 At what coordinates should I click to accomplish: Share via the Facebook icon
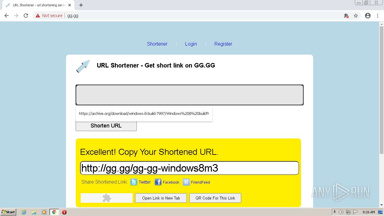pos(158,182)
